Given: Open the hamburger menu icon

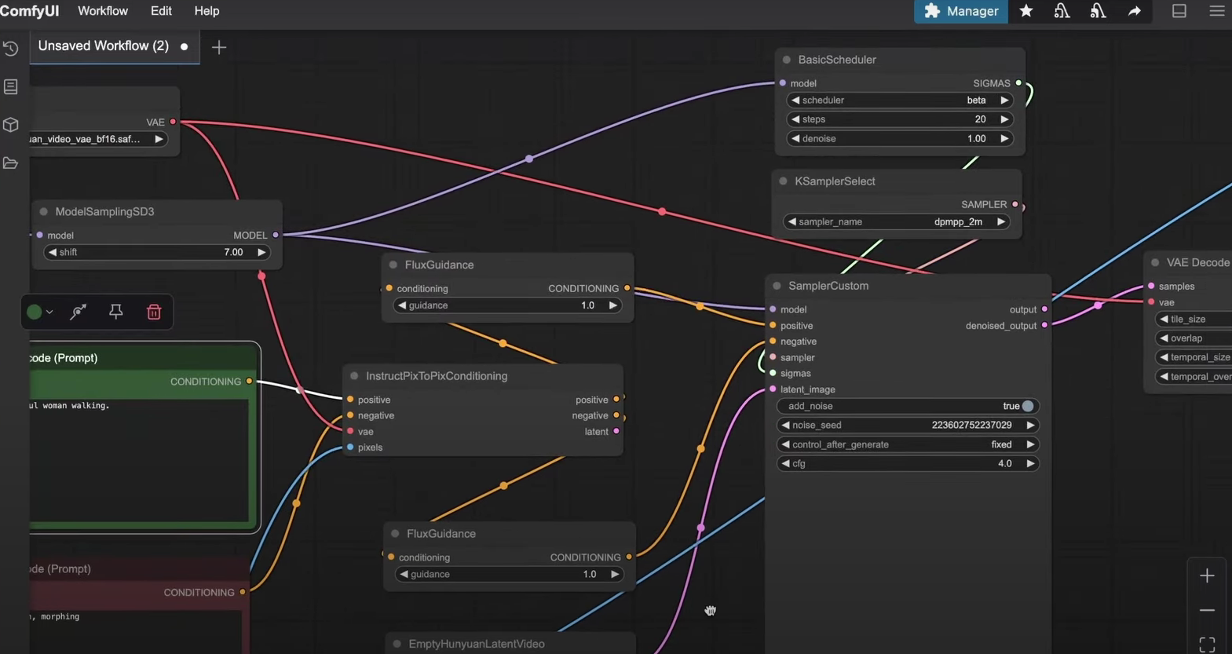Looking at the screenshot, I should (1217, 11).
